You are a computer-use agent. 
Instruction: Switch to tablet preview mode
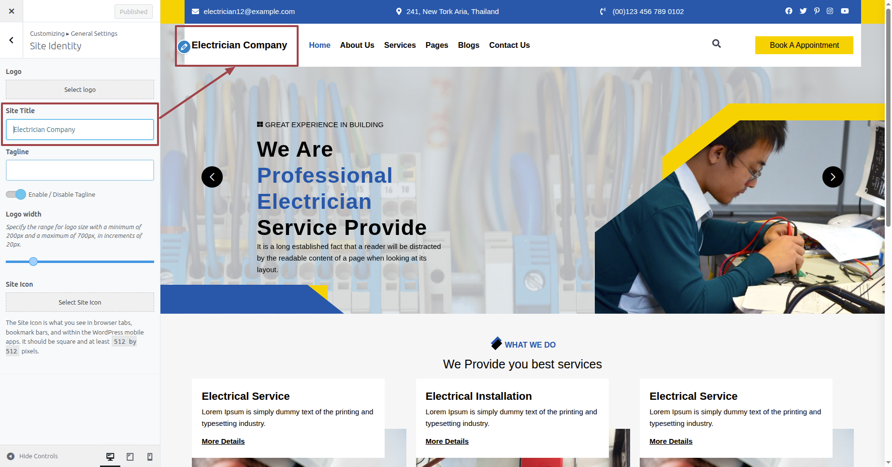[x=130, y=456]
